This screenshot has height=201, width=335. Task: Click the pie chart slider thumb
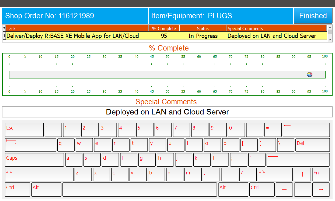[310, 74]
